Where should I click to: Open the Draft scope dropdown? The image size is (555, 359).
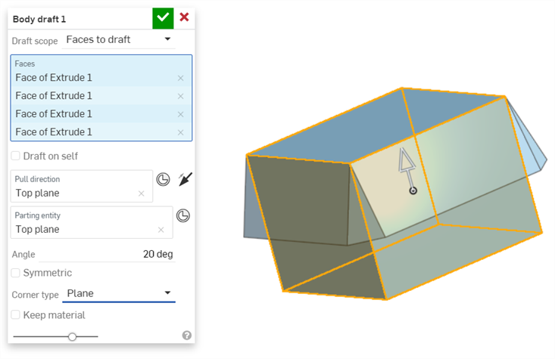pyautogui.click(x=119, y=39)
